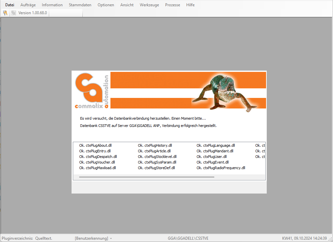Open the Datei menu
Image resolution: width=333 pixels, height=242 pixels.
pos(10,5)
